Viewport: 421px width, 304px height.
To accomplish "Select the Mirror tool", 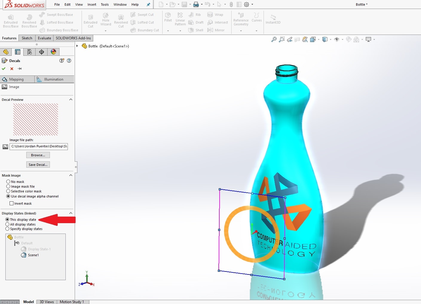I will pos(216,30).
